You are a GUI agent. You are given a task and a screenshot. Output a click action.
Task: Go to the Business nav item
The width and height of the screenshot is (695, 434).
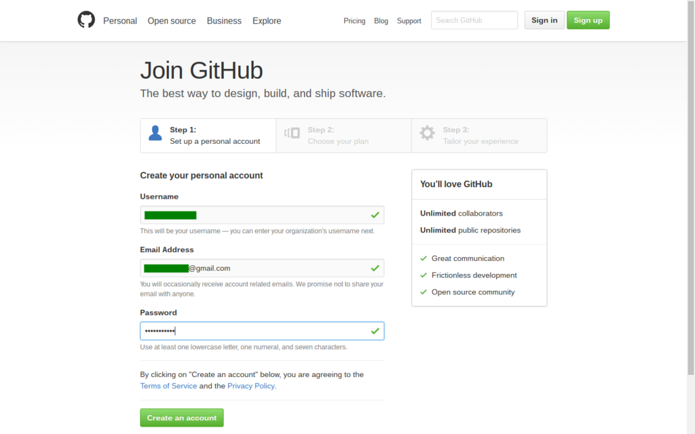pos(224,21)
